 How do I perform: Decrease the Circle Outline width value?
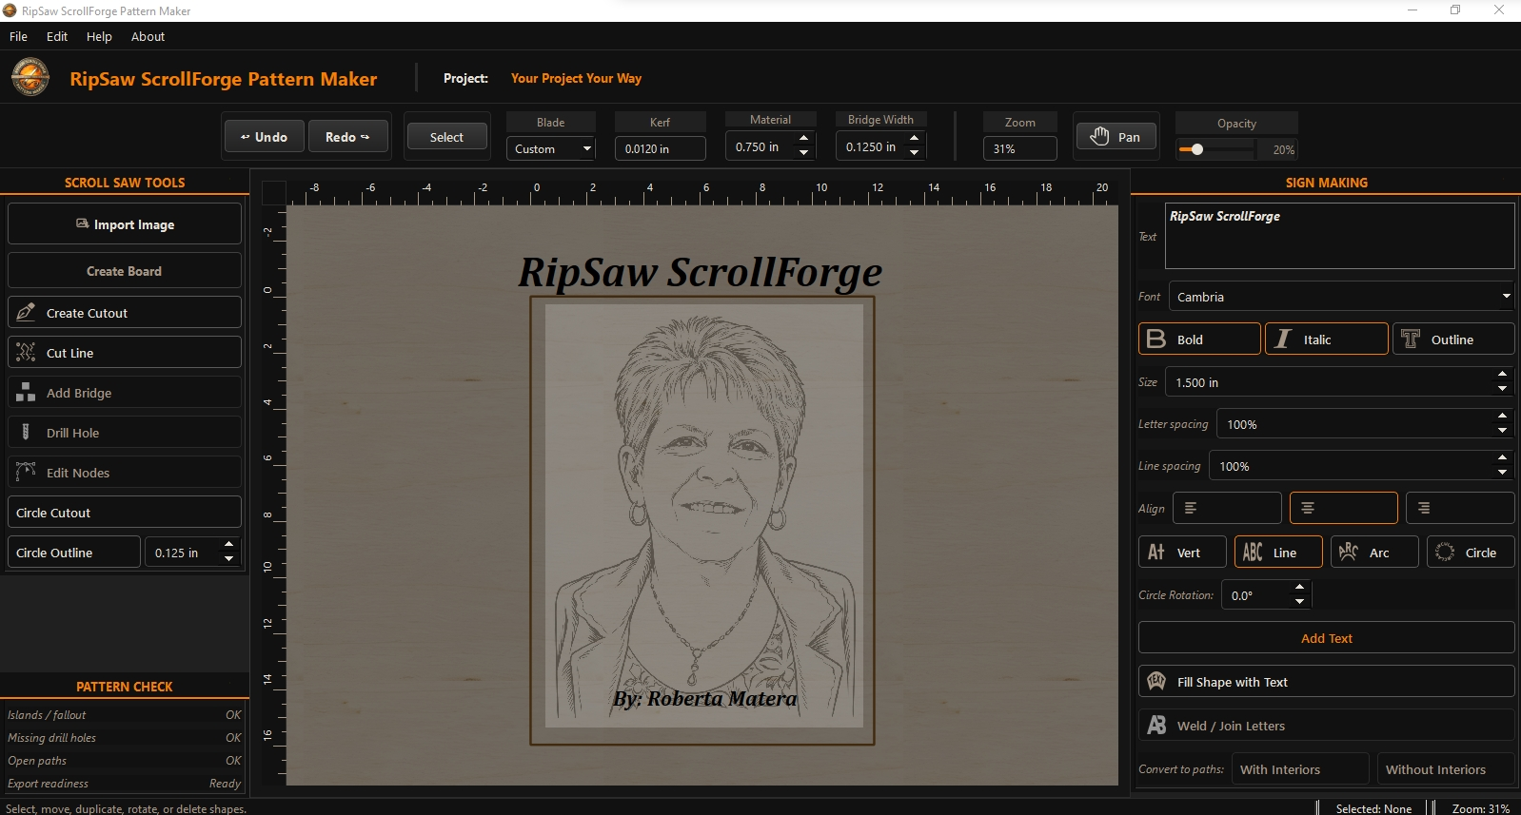[228, 559]
